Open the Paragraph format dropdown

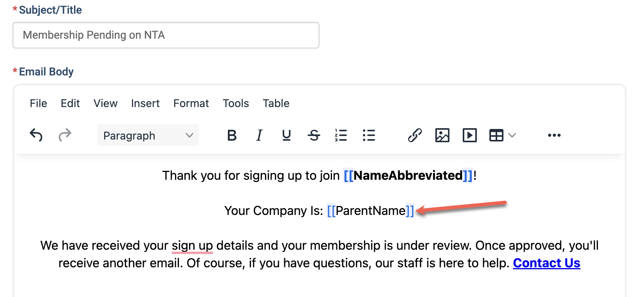(148, 135)
